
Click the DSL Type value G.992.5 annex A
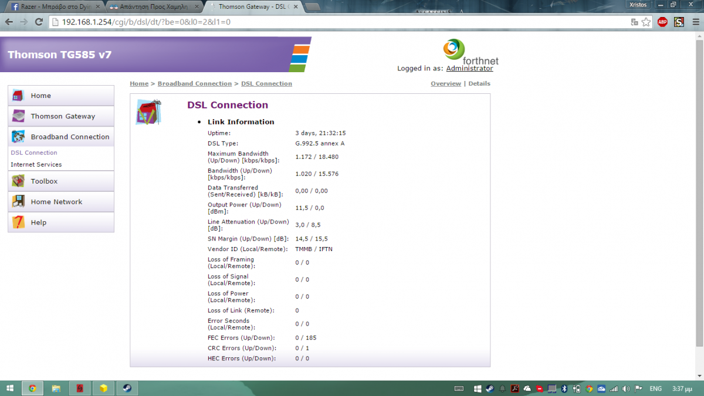(320, 143)
